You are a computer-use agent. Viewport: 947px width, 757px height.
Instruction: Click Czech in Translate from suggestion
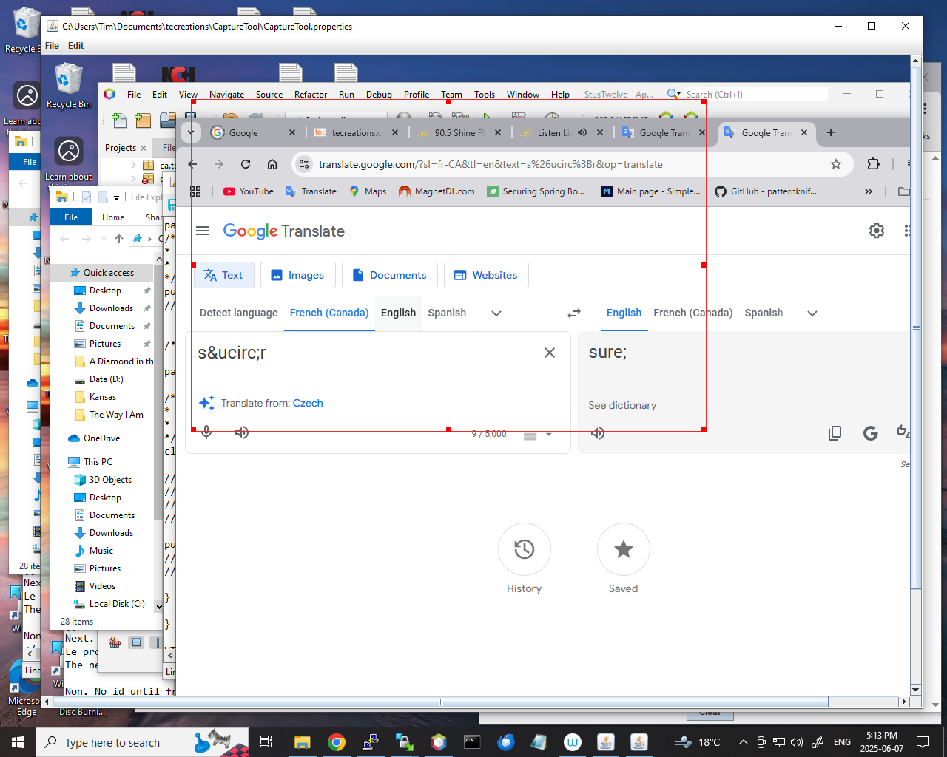click(x=308, y=403)
